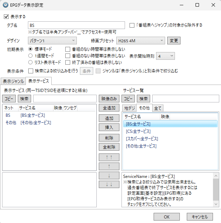Move item up with single ↑ button

[109, 166]
